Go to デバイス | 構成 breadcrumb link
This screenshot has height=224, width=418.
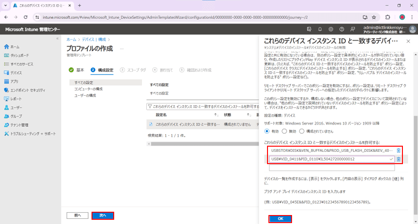coord(94,40)
